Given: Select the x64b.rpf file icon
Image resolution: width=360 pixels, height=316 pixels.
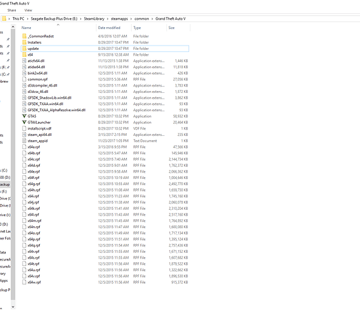Looking at the screenshot, I should click(24, 153).
